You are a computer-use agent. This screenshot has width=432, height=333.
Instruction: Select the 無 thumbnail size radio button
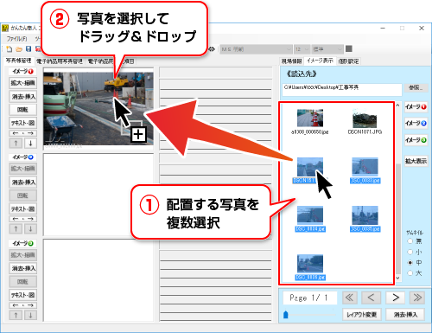[x=410, y=241]
